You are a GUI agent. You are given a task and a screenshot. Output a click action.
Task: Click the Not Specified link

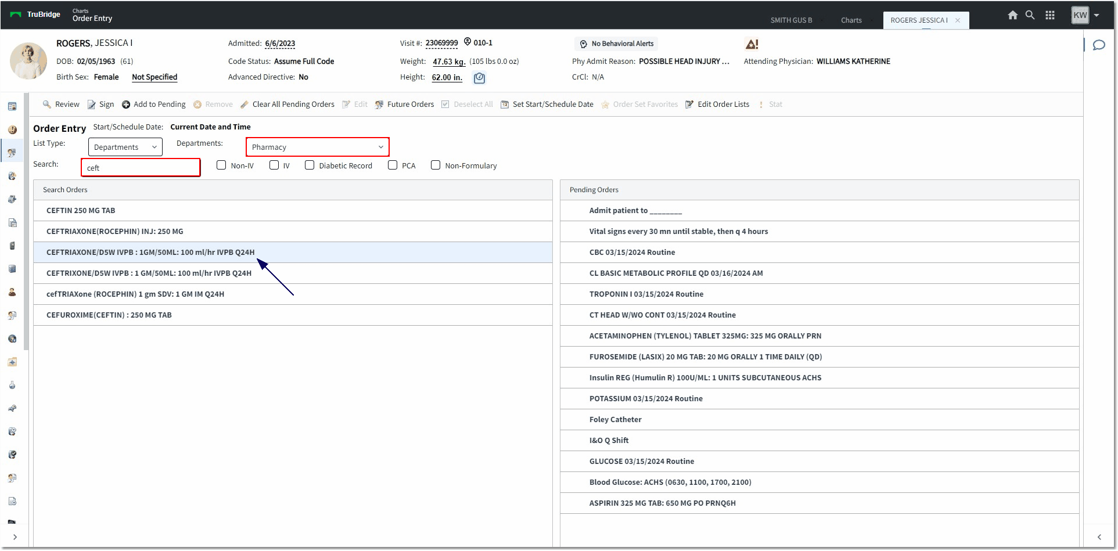click(x=154, y=77)
